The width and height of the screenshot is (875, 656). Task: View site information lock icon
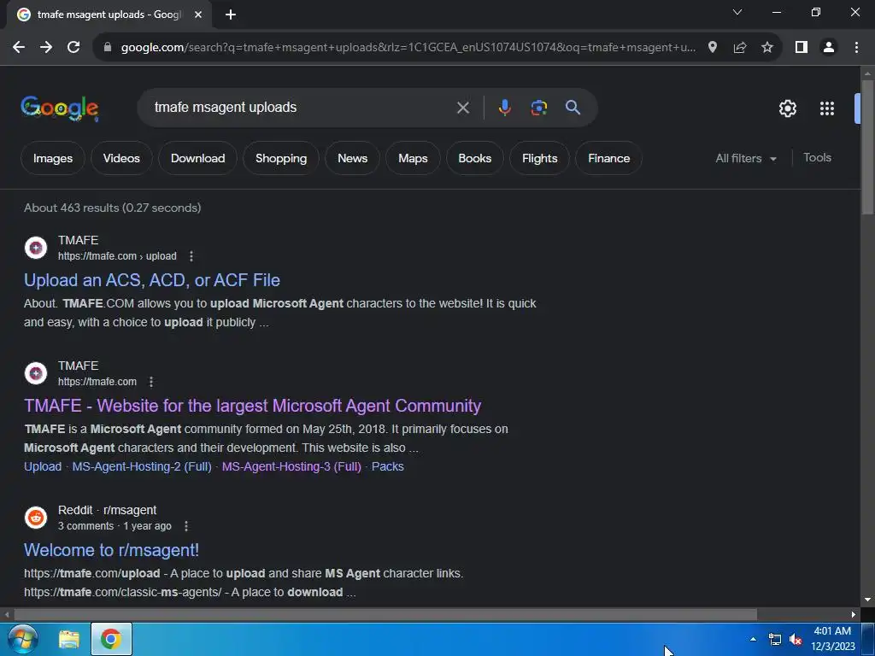pos(108,48)
